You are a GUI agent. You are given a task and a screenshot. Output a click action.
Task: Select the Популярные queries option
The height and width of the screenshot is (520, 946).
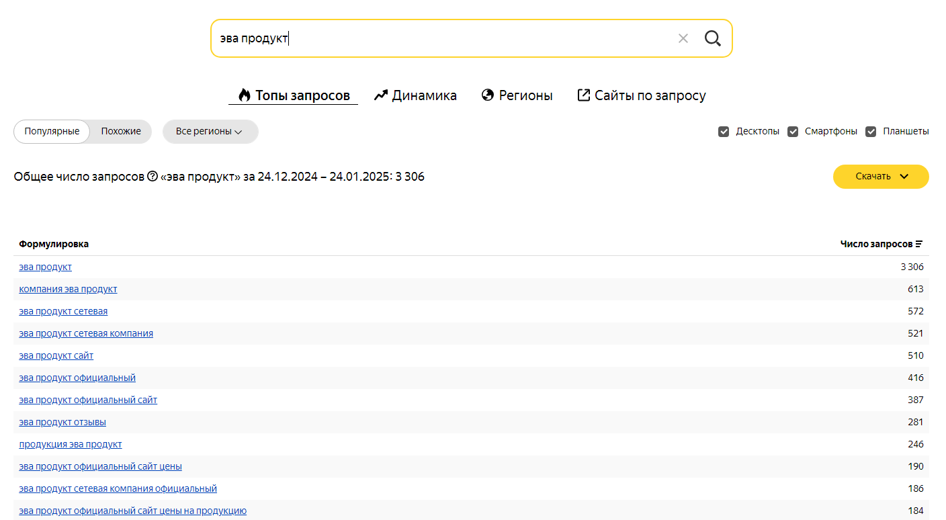point(52,132)
